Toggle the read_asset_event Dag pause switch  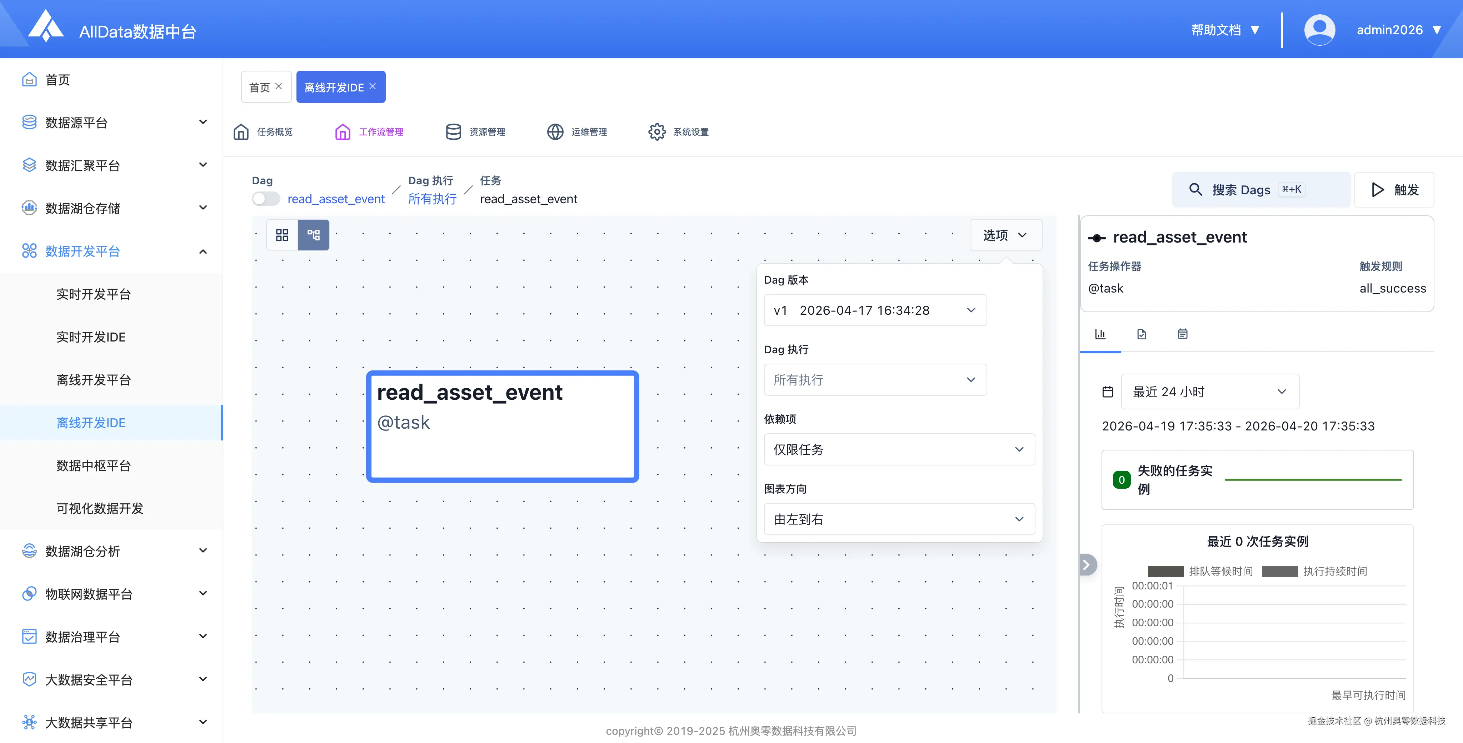(266, 199)
